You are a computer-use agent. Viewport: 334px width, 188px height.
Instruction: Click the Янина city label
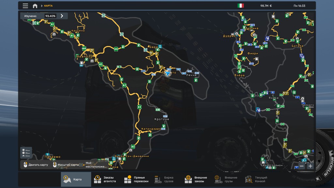(x=273, y=98)
